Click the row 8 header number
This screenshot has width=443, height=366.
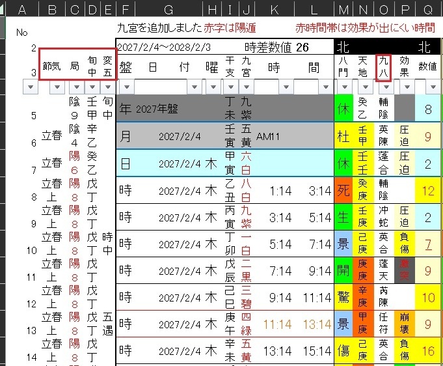tap(32, 195)
